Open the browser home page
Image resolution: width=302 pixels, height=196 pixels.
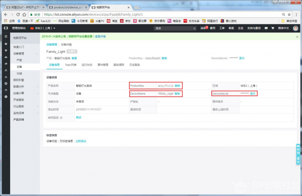click(24, 14)
